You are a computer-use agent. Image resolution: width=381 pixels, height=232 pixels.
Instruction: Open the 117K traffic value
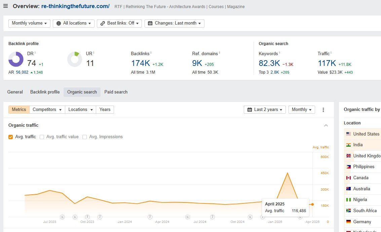(327, 63)
